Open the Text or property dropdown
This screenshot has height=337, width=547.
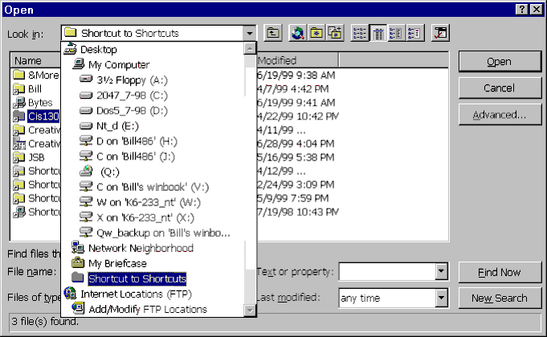(x=440, y=272)
